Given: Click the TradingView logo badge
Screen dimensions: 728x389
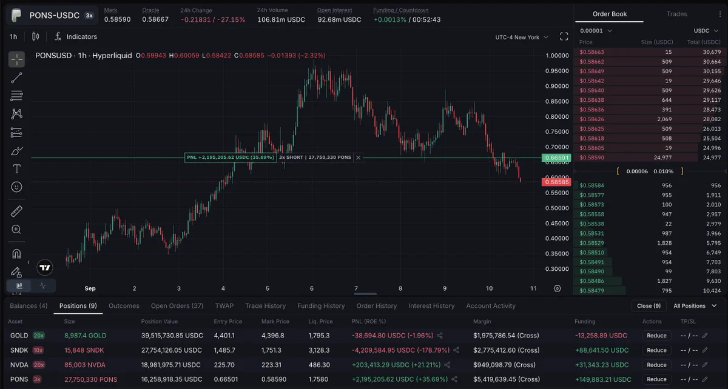Looking at the screenshot, I should coord(44,267).
